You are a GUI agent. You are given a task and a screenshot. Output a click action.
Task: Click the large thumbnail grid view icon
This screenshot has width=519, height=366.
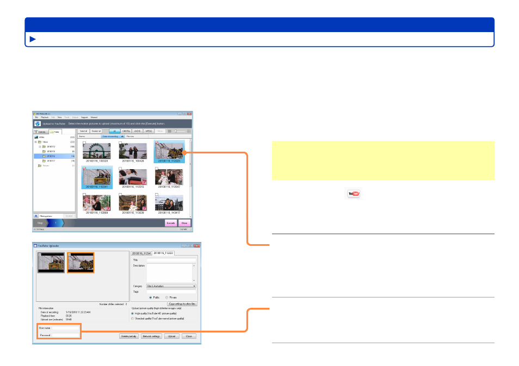click(x=189, y=132)
